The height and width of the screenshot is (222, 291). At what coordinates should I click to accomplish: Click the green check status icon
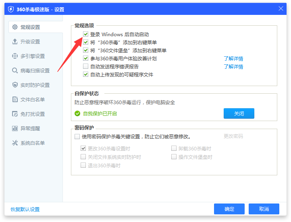pos(77,113)
